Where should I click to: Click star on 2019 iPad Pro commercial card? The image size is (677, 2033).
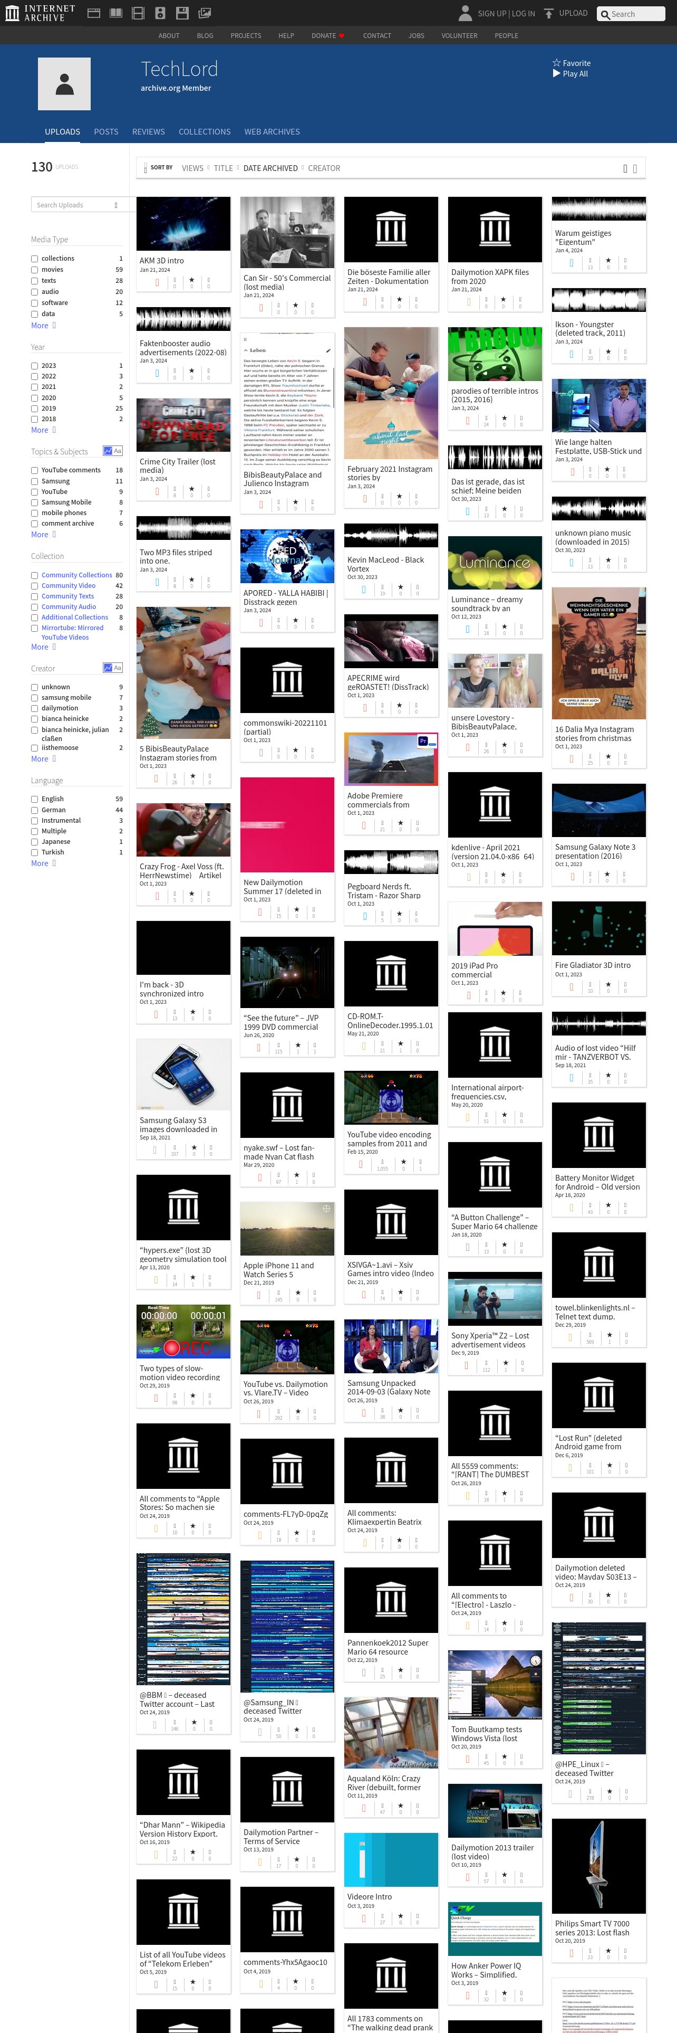[x=504, y=994]
